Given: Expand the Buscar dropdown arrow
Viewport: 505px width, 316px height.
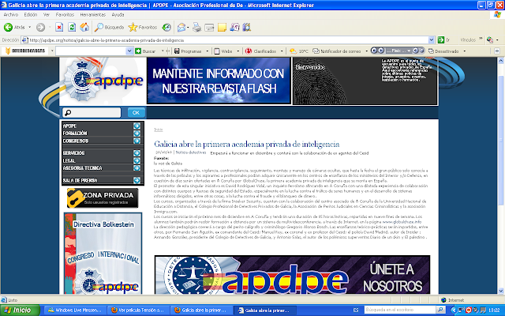Looking at the screenshot, I should click(163, 51).
